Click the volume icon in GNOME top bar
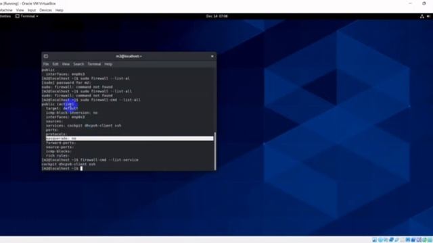This screenshot has height=243, width=433. [428, 16]
